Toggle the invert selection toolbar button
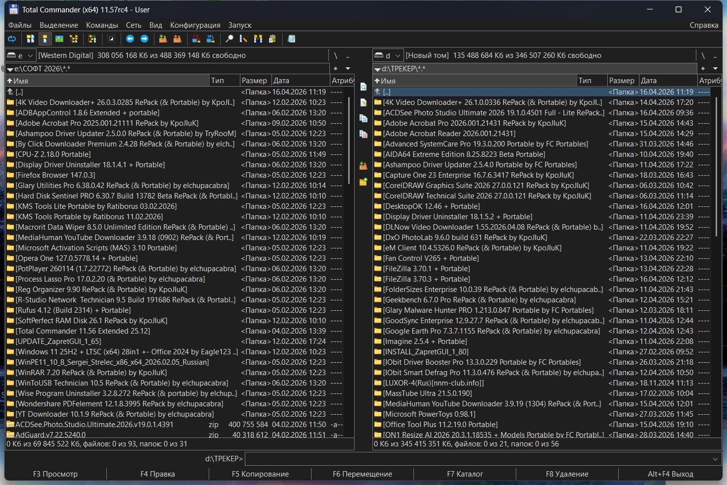Viewport: 727px width, 485px height. pos(111,39)
